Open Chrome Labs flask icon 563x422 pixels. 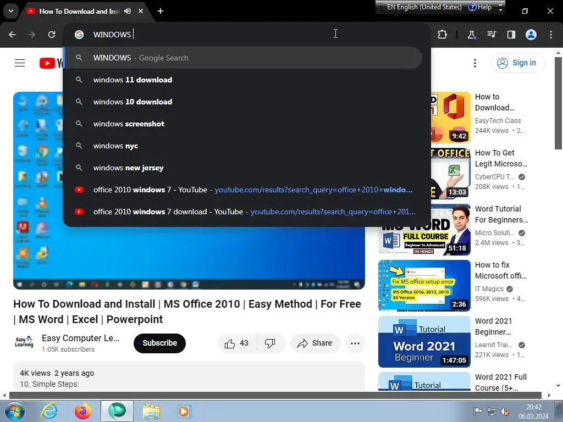[471, 35]
